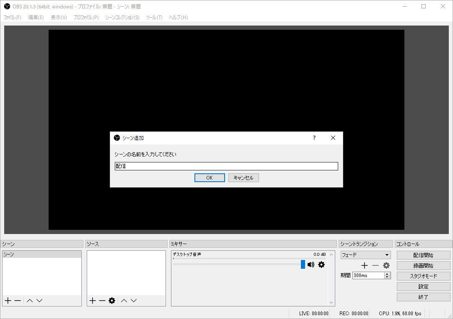Move scene down in Scenes panel
Screen dimensions: 453x319
tap(39, 301)
